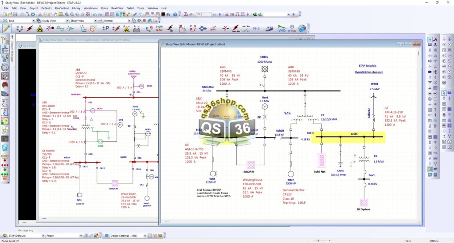Screen dimensions: 454x243
Task: Click the Save project toolbar icon
Action: 16,14
